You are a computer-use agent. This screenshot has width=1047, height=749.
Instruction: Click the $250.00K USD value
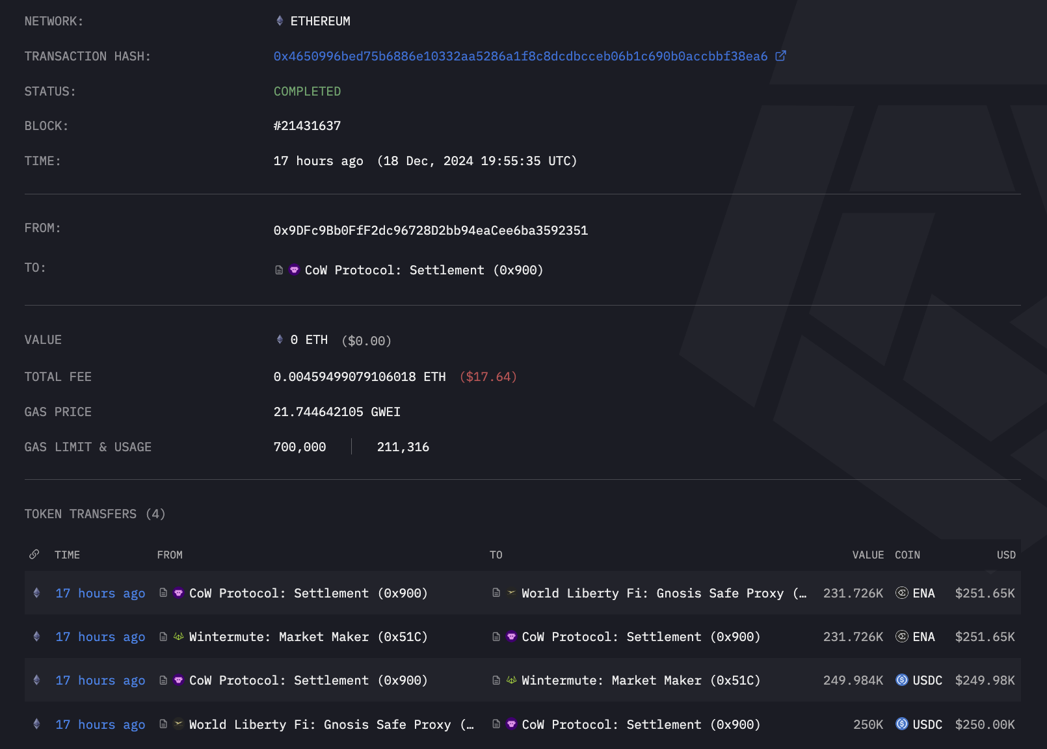[x=985, y=725]
